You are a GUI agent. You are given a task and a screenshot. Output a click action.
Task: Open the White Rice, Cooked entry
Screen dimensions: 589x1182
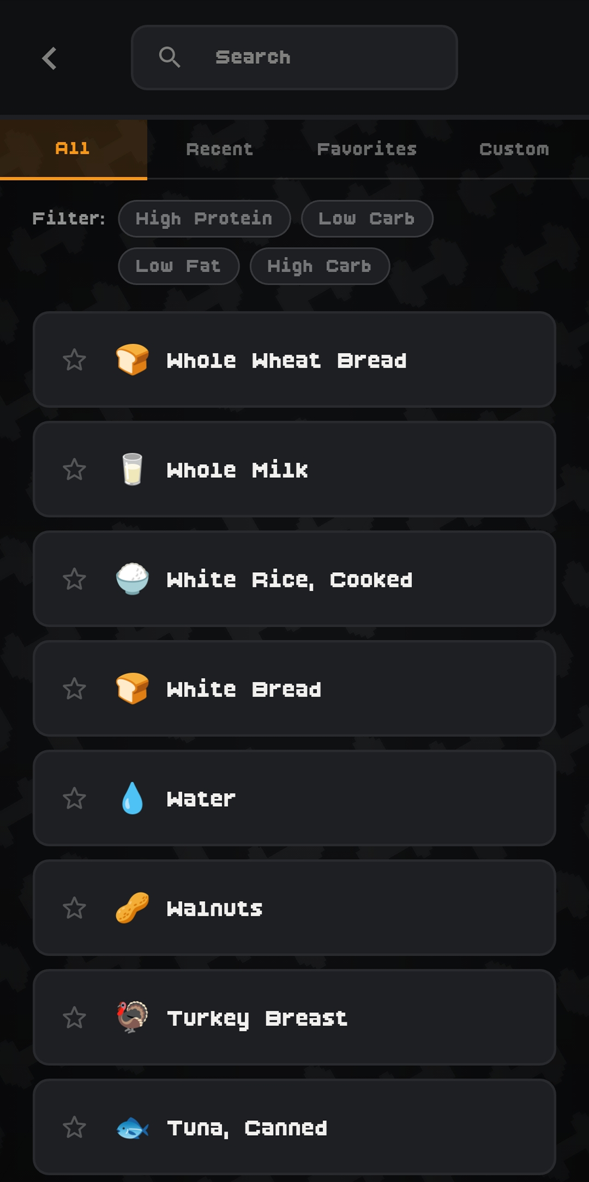coord(327,579)
